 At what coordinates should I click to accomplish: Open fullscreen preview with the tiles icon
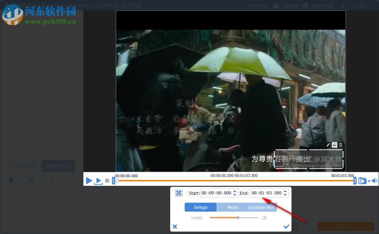tap(179, 193)
